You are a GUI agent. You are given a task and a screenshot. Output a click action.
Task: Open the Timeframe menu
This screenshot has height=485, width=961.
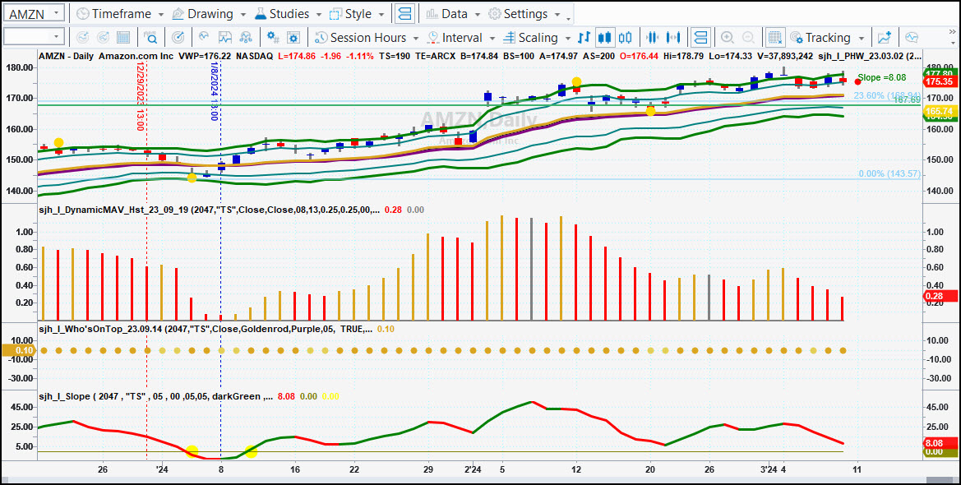120,13
